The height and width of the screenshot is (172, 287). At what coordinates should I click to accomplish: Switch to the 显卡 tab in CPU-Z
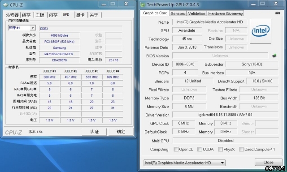[80, 15]
